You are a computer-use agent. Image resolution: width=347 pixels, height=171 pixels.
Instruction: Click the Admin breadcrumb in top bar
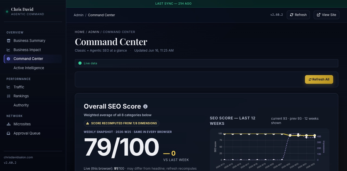(x=79, y=15)
